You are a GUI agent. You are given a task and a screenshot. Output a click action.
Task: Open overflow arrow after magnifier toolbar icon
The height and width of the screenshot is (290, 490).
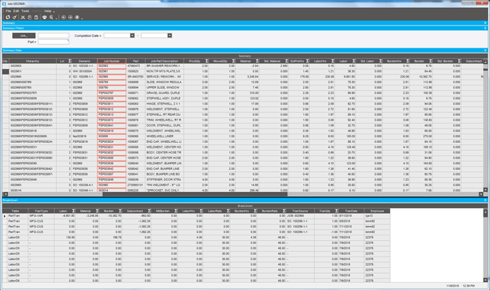[56, 18]
